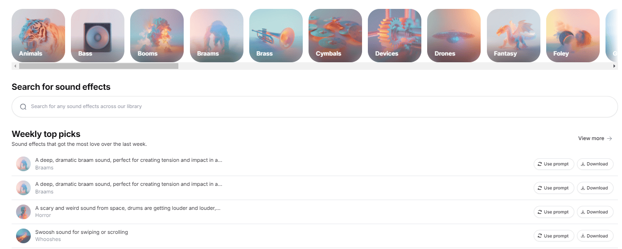622x249 pixels.
Task: Choose the Brass trumpet category tile
Action: (x=276, y=36)
